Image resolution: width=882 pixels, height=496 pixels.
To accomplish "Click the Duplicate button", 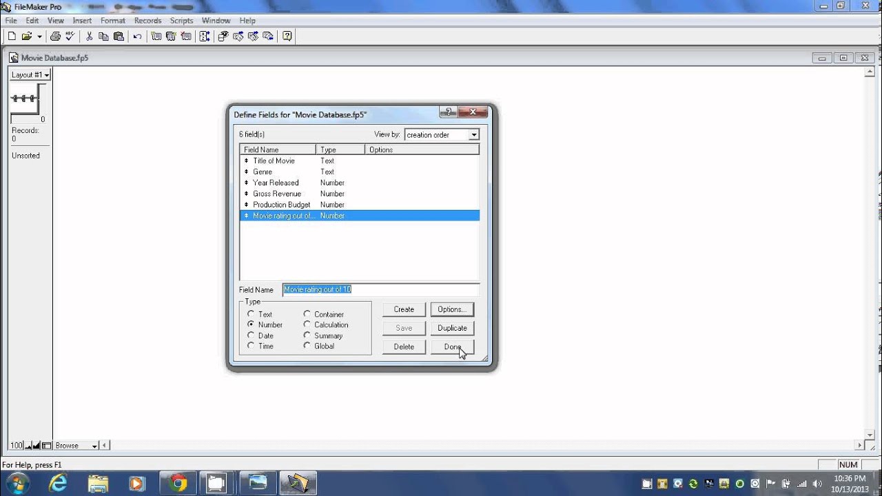I will [x=452, y=328].
